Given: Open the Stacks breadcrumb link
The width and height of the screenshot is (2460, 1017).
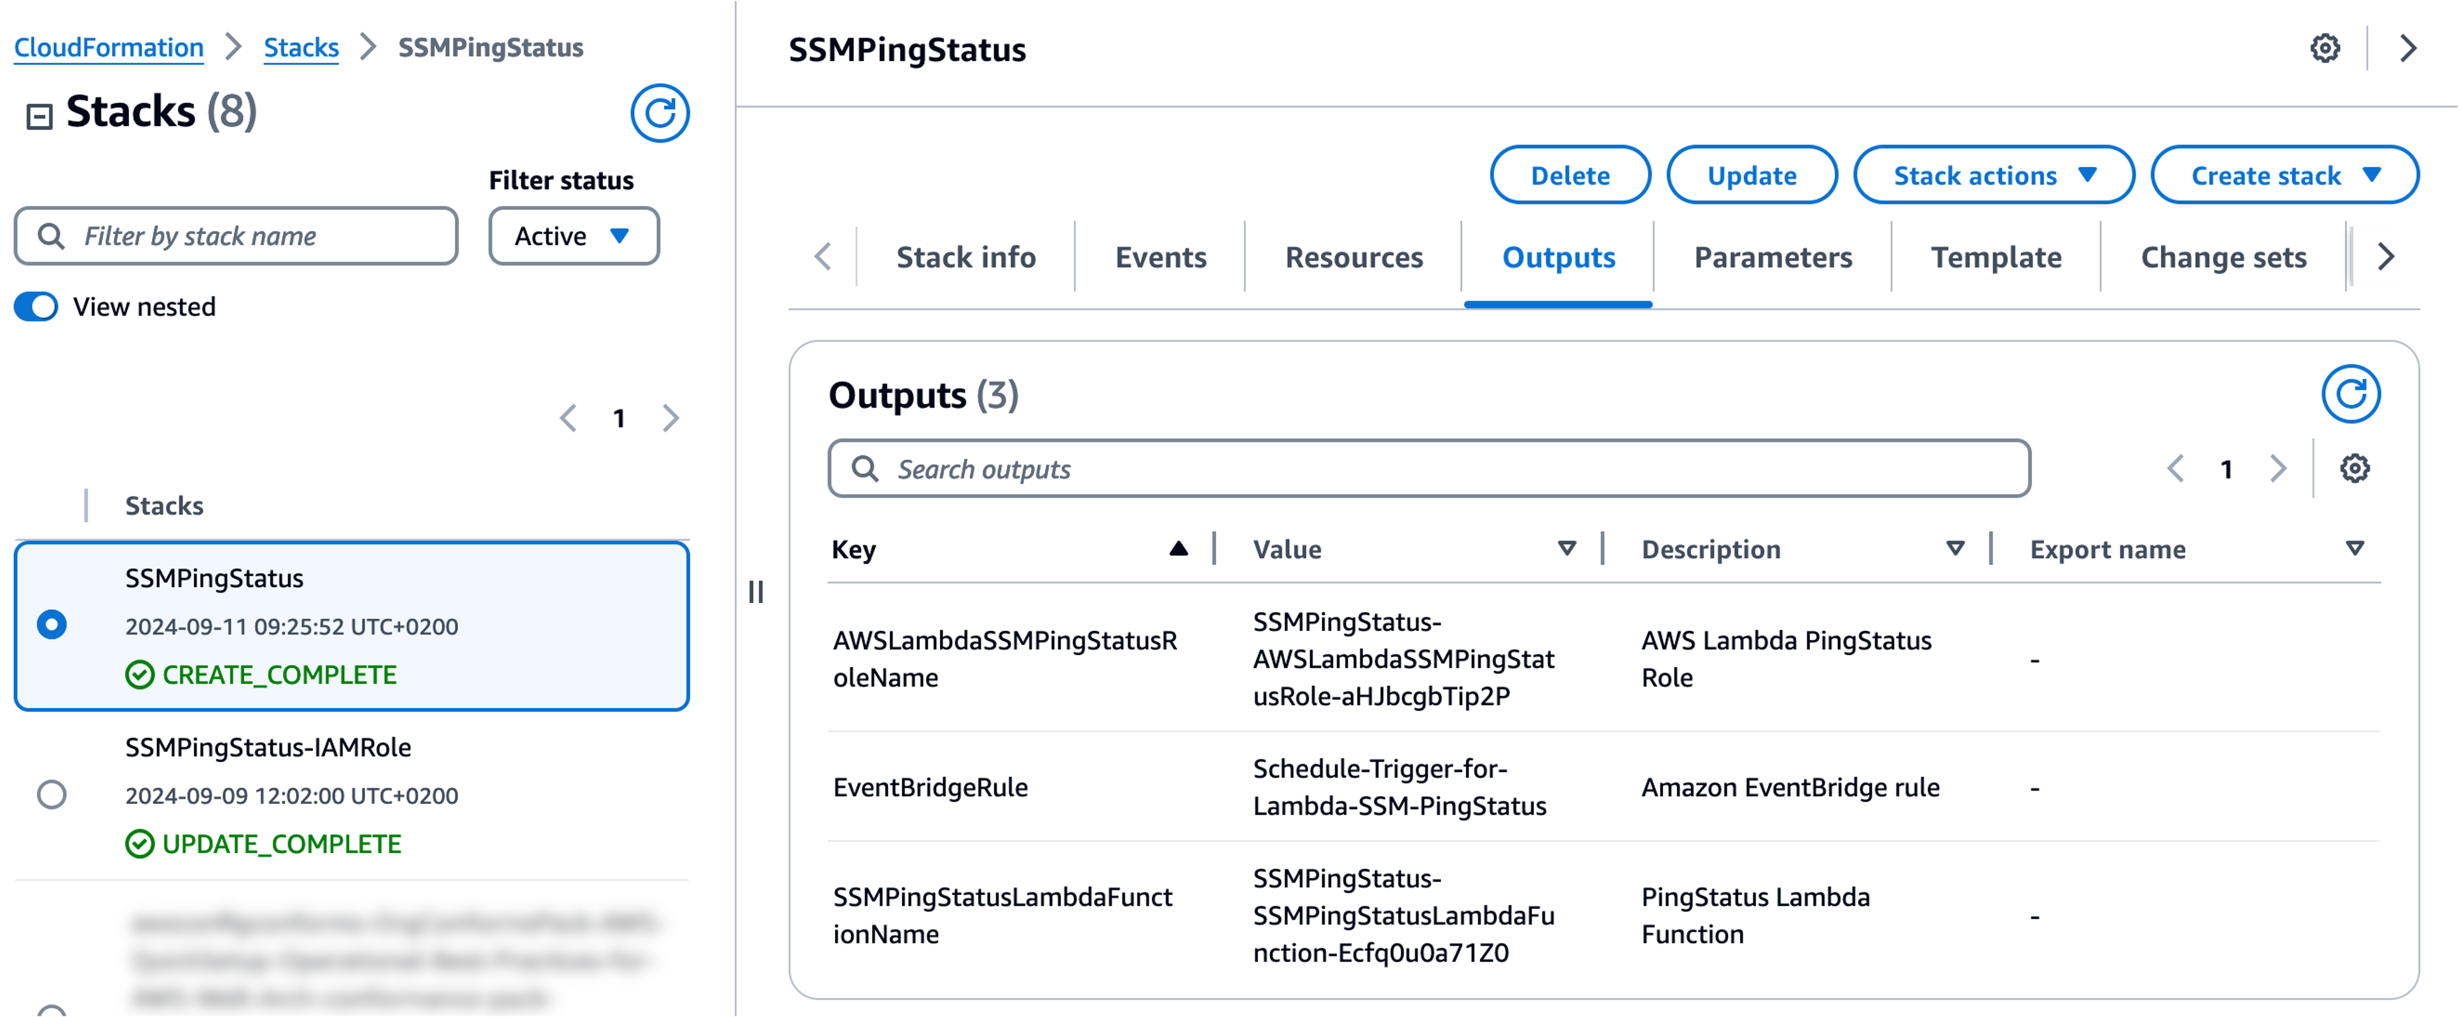Looking at the screenshot, I should 301,47.
